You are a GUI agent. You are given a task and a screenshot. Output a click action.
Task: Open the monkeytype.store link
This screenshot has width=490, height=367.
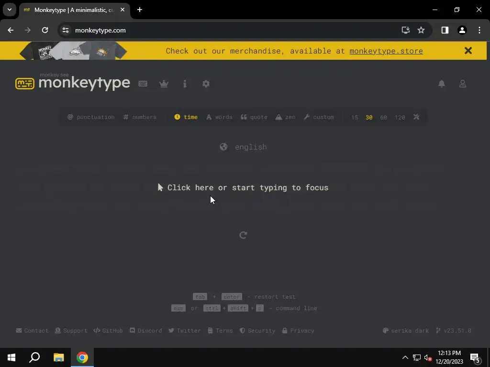coord(386,51)
